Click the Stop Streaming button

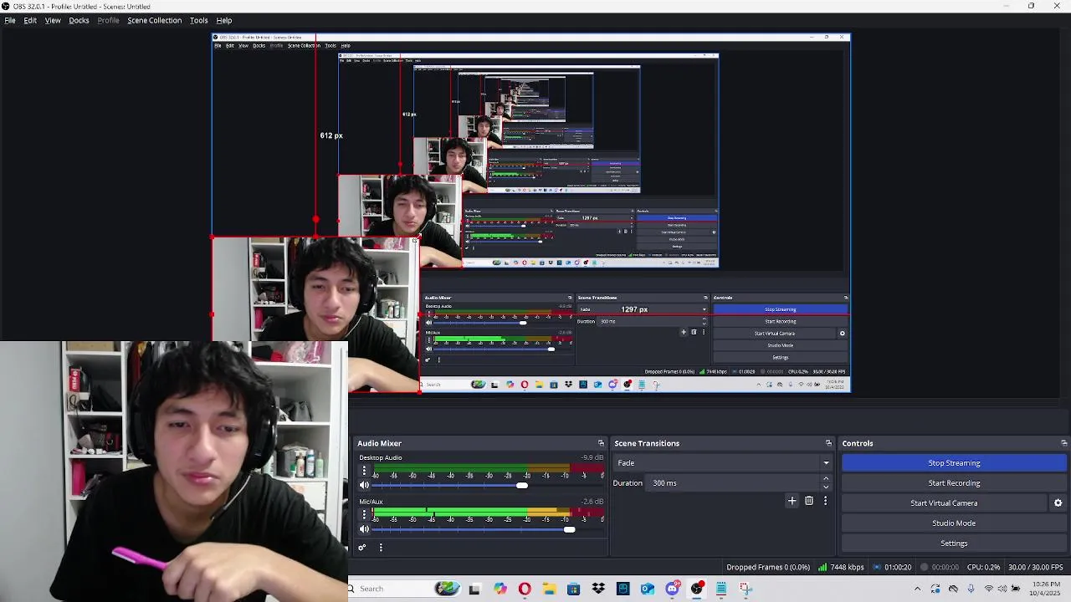[x=954, y=463]
